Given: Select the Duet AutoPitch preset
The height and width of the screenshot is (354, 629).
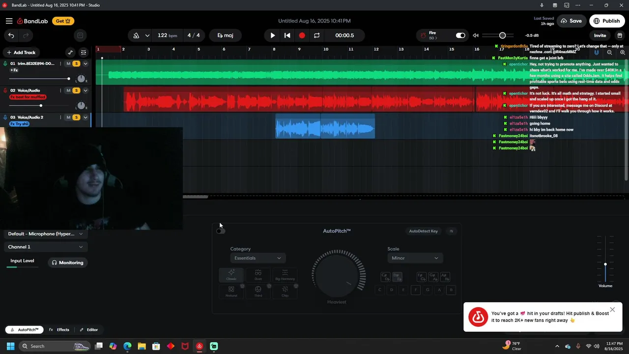Looking at the screenshot, I should click(x=258, y=275).
